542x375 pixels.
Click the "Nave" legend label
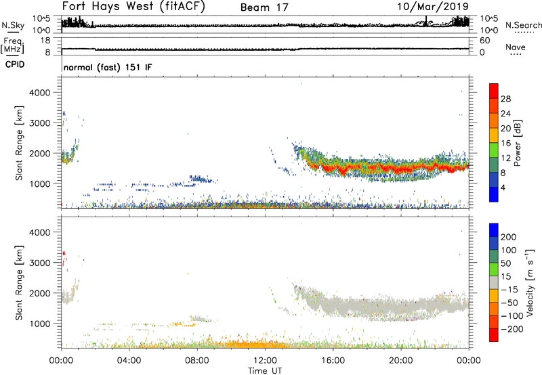pyautogui.click(x=516, y=47)
